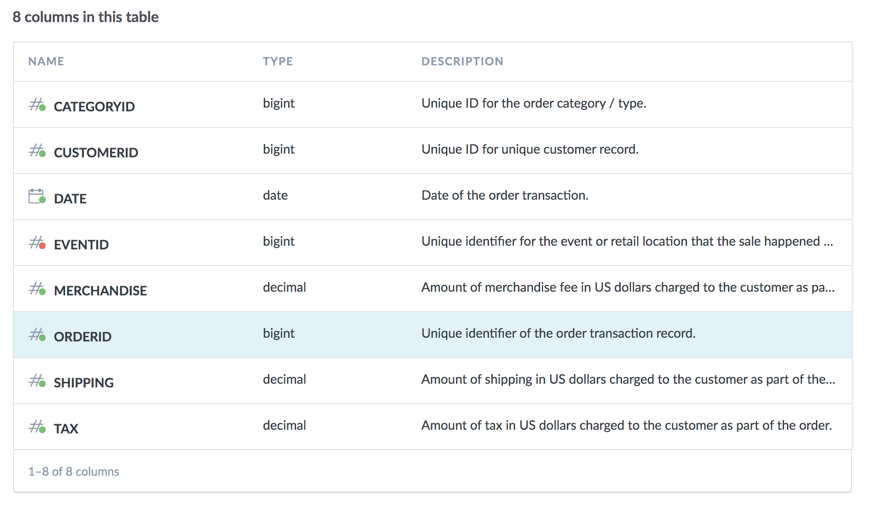Image resolution: width=873 pixels, height=508 pixels.
Task: Click the truncated merchandise fee description
Action: (x=628, y=288)
